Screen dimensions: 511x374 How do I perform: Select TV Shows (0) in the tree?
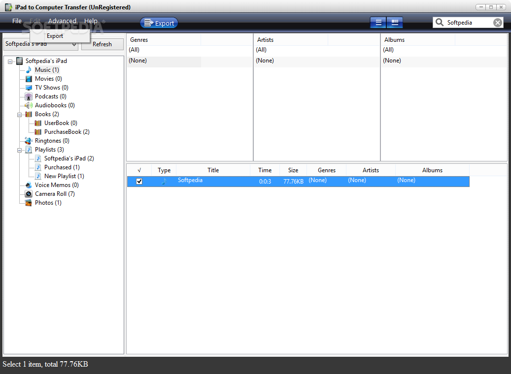[51, 88]
